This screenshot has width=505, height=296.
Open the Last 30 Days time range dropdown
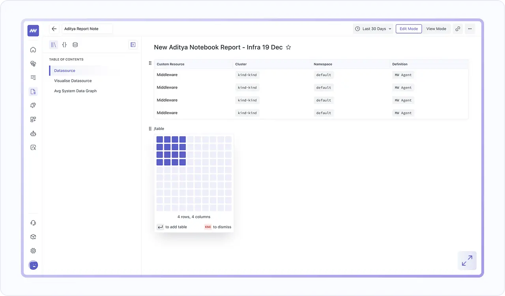pyautogui.click(x=372, y=29)
